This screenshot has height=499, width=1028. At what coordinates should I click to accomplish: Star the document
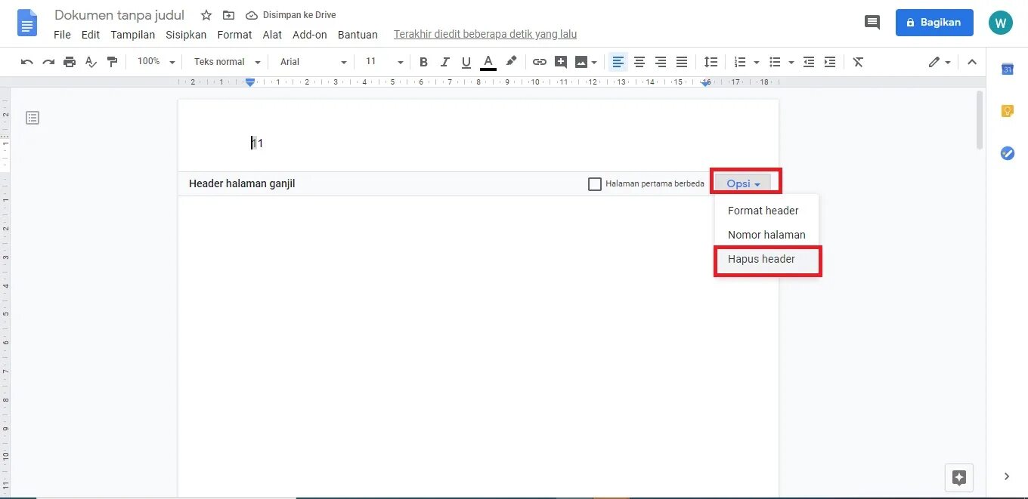tap(206, 15)
